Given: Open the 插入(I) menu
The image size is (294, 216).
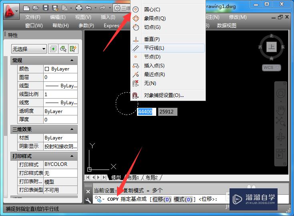Looking at the screenshot, I should (x=108, y=17).
